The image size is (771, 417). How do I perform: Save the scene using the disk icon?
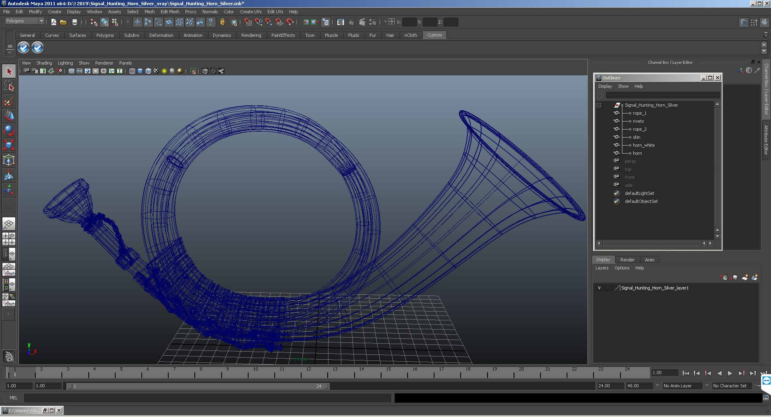coord(74,22)
